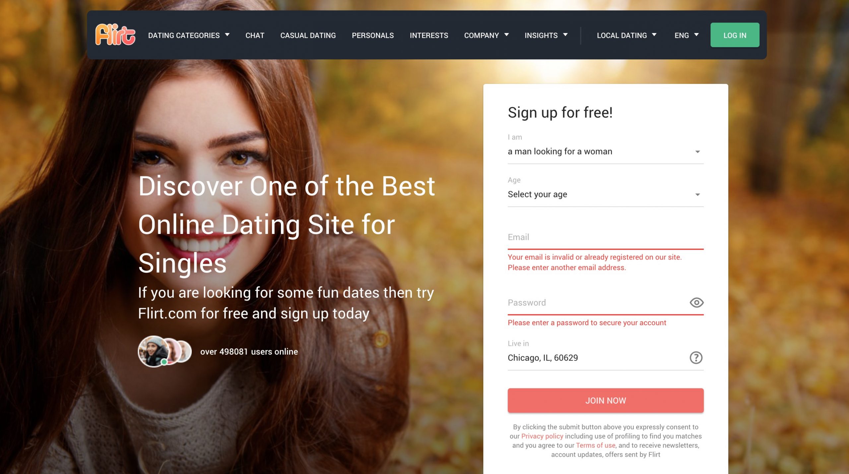849x474 pixels.
Task: Change language using the ENG selector
Action: (686, 35)
